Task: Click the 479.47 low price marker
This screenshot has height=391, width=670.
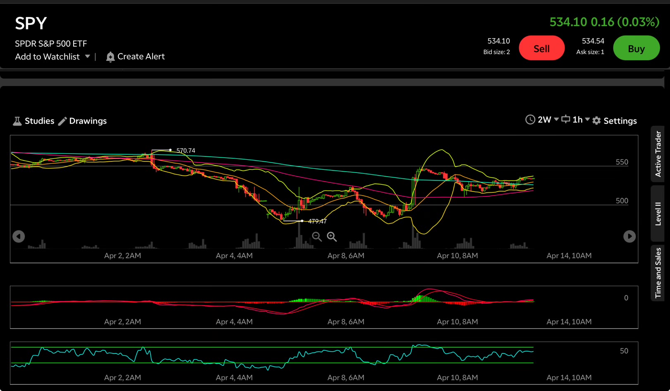Action: tap(317, 221)
